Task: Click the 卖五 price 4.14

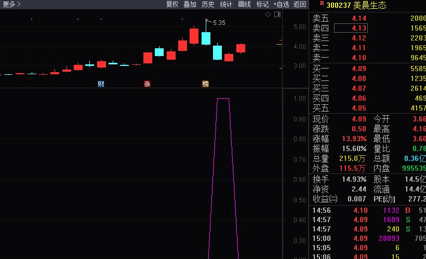Action: 359,18
